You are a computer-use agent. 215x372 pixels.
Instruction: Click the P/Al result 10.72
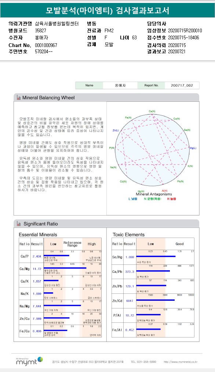coord(130,315)
